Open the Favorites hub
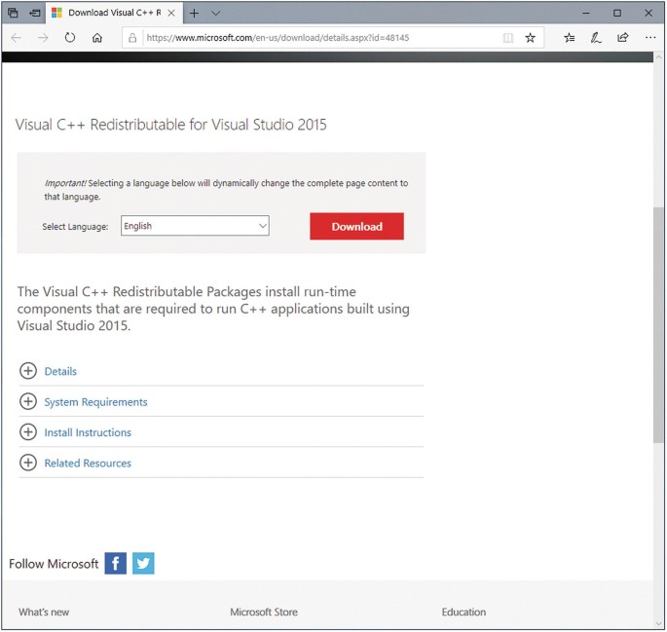The image size is (667, 632). click(570, 38)
